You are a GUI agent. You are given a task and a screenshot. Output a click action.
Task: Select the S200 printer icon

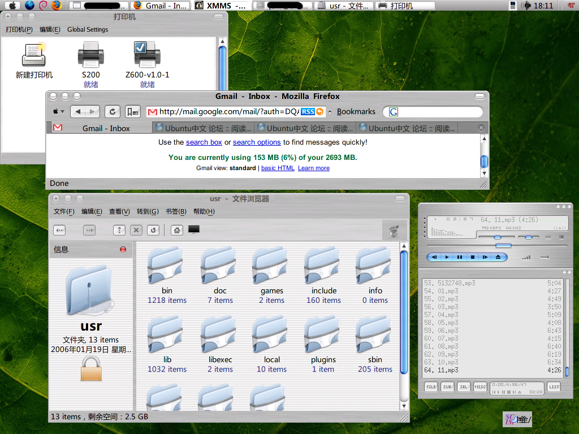pos(91,55)
